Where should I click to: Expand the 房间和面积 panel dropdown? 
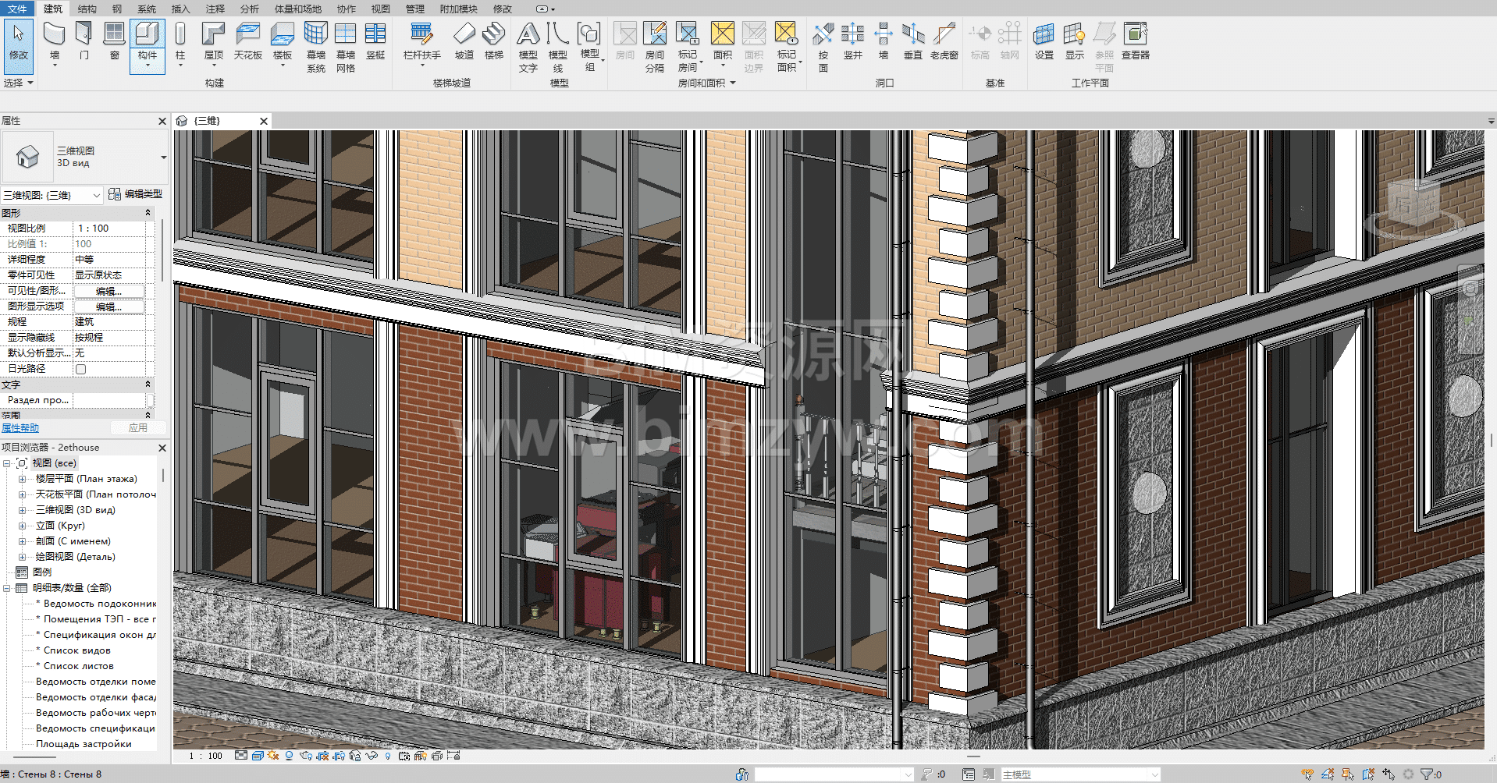click(x=706, y=83)
